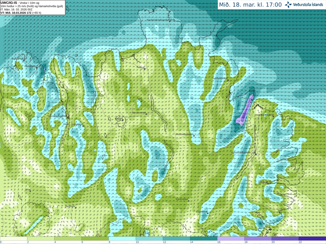Select the Akureyrarflugvöllur station marker
This screenshot has height=244, width=326.
(x=68, y=118)
